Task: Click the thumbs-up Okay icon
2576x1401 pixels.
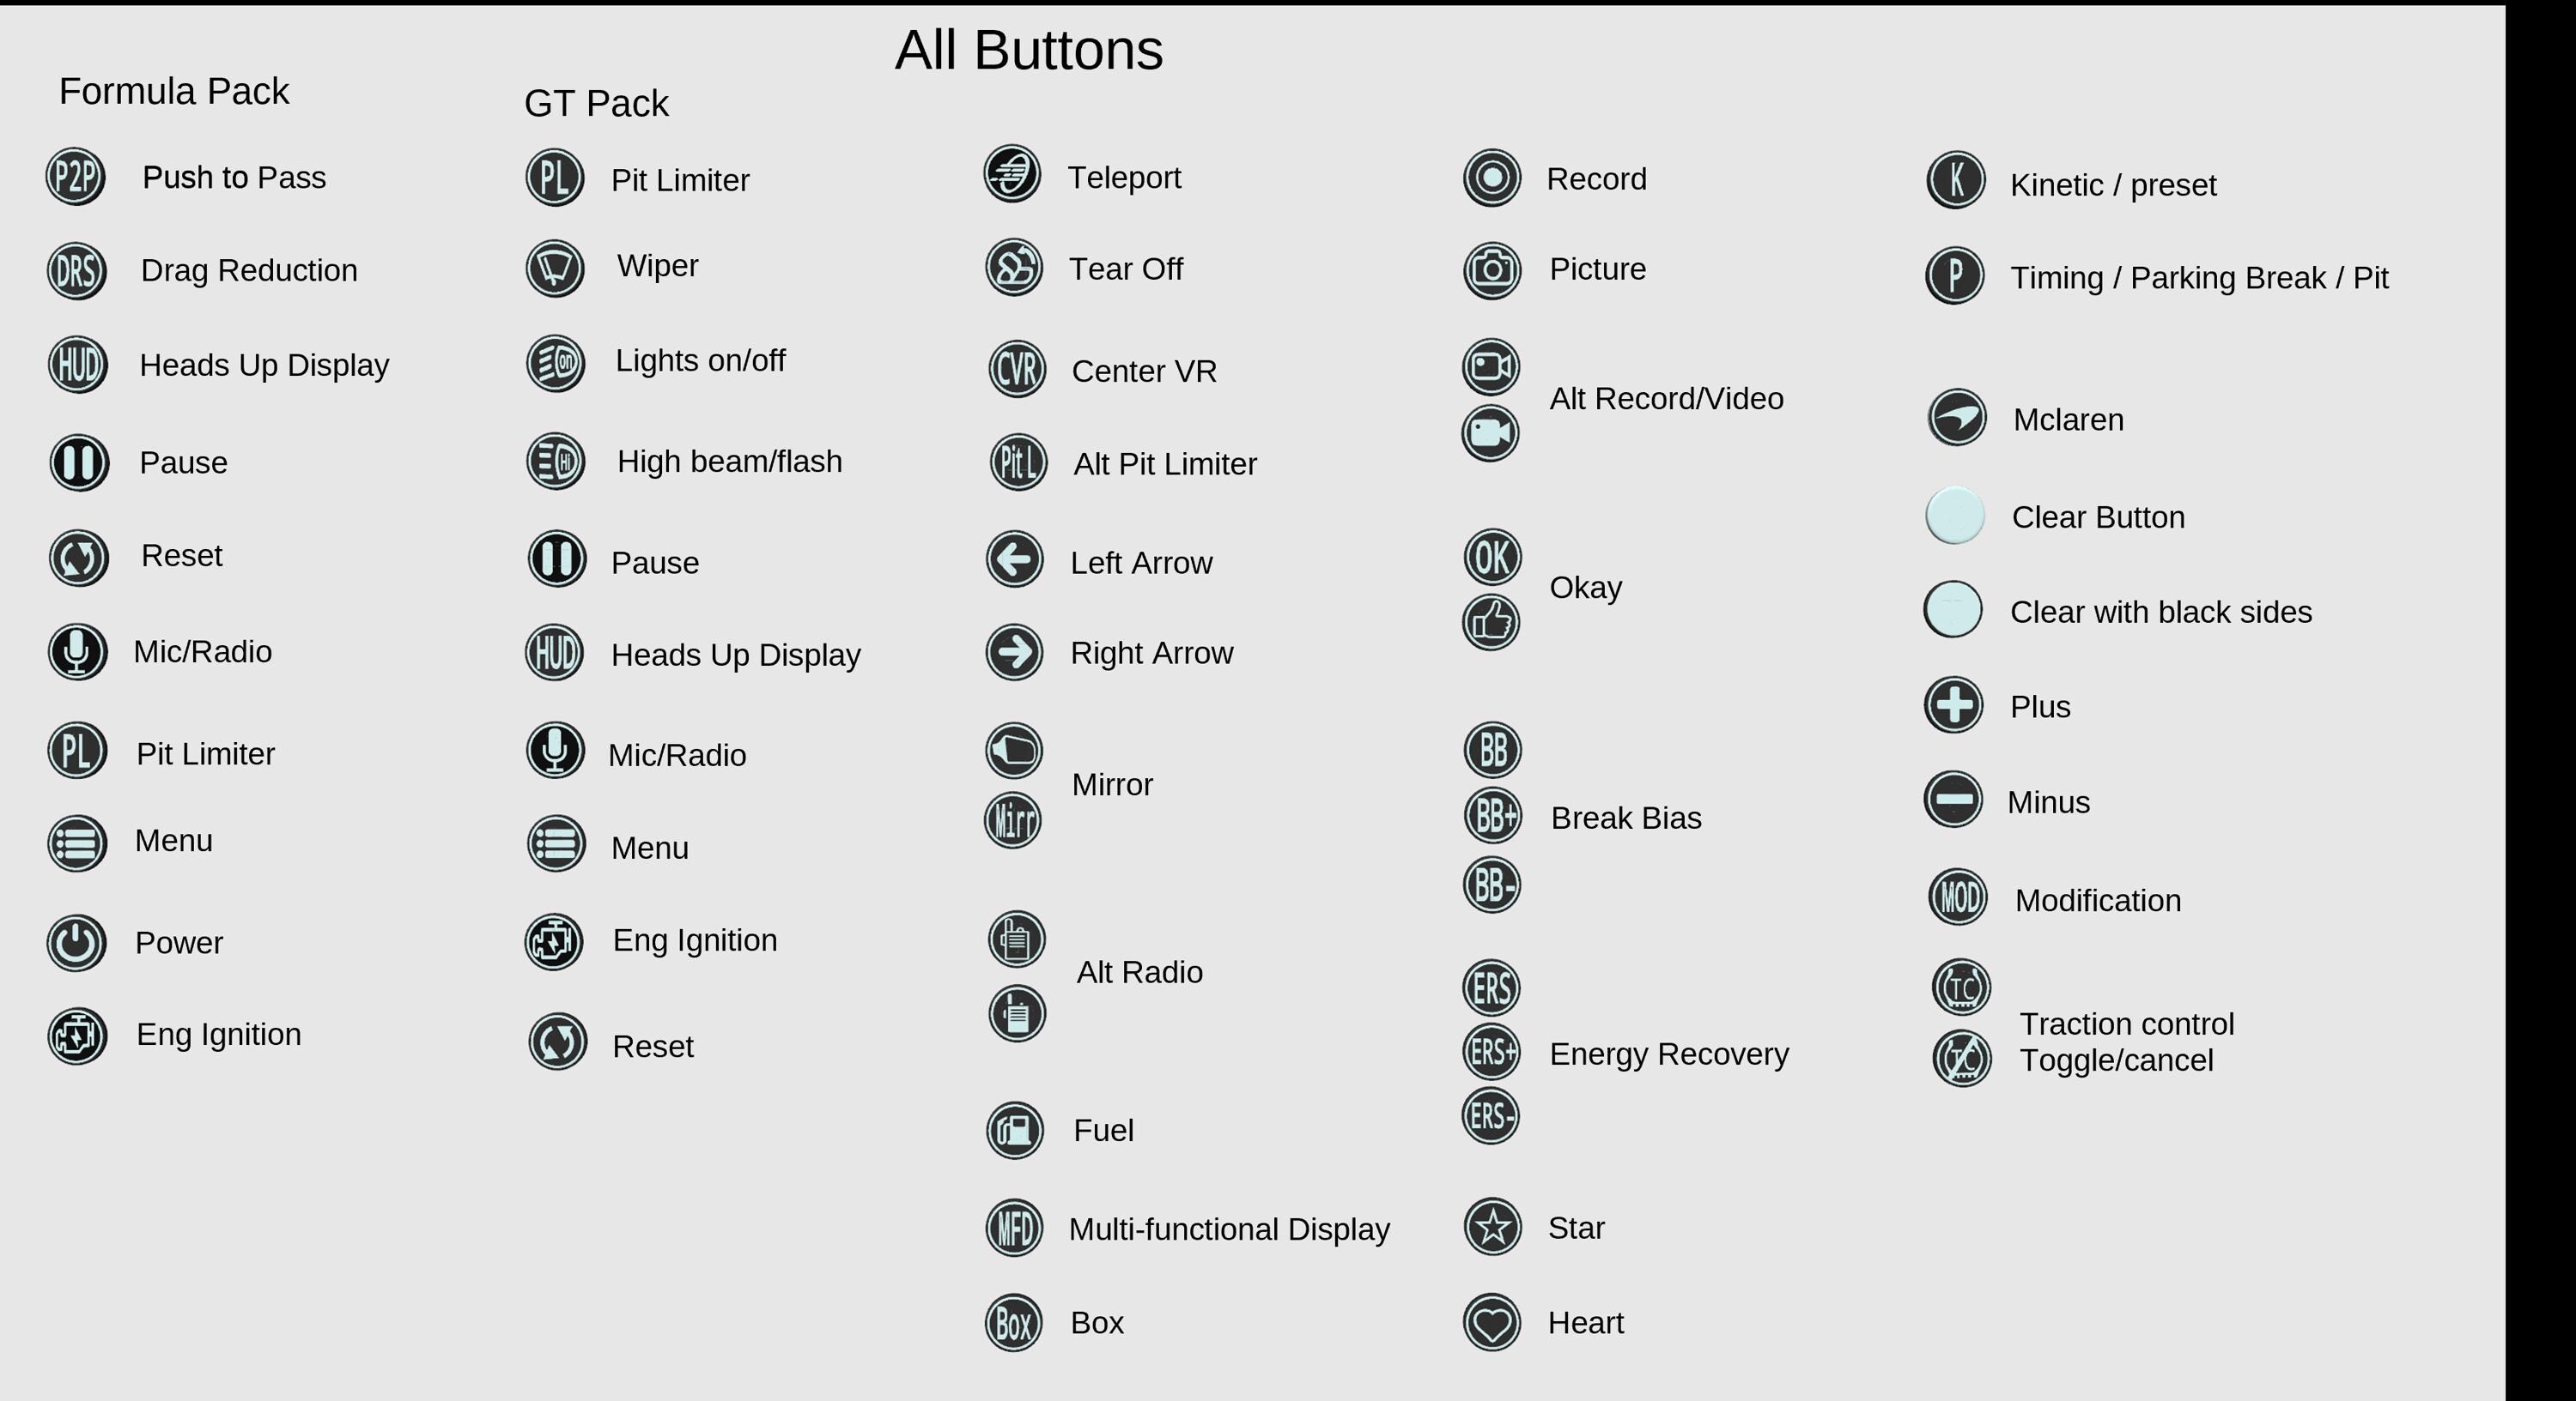Action: (x=1491, y=621)
